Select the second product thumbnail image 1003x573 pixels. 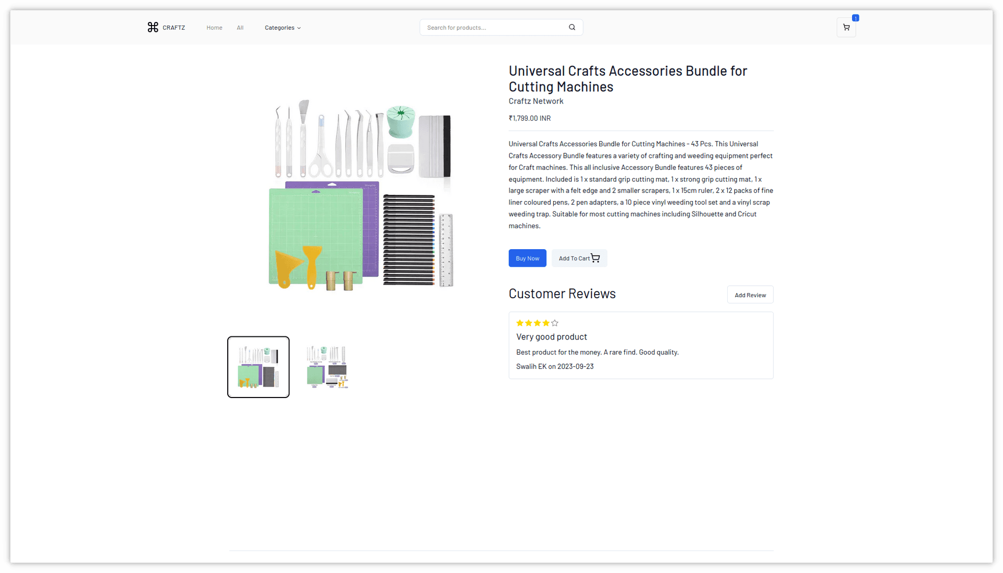327,367
